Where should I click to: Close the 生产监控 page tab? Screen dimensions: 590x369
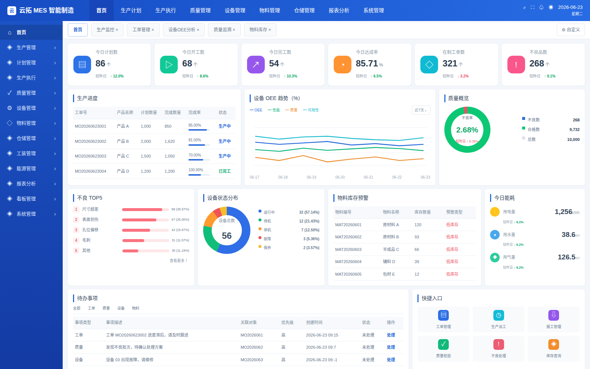[117, 30]
